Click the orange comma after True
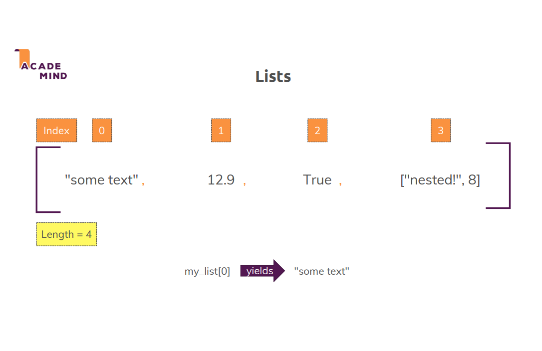Viewport: 542px width, 351px height. click(x=340, y=183)
